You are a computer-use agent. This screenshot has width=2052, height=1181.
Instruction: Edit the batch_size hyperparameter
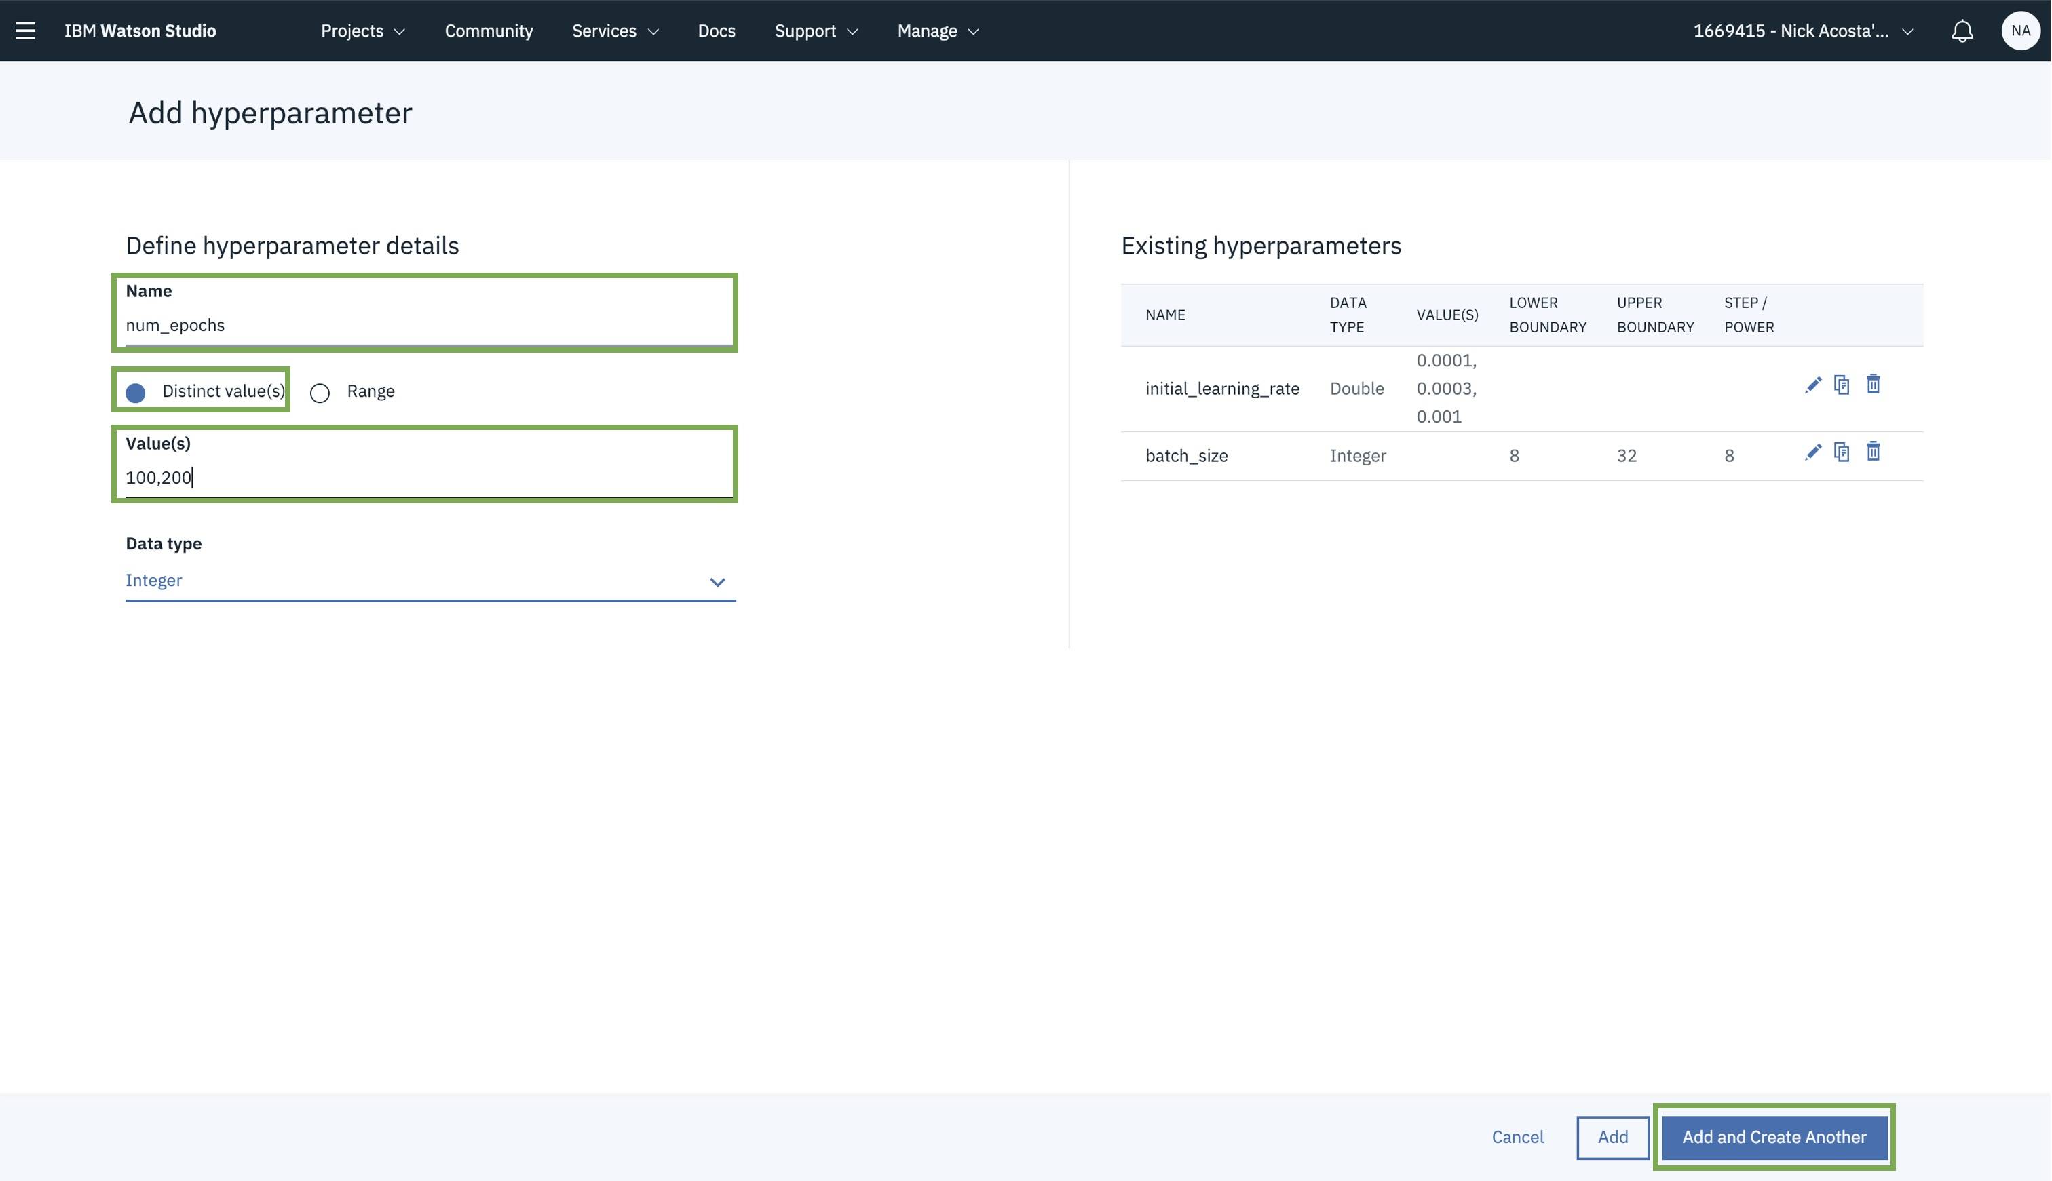click(1812, 452)
